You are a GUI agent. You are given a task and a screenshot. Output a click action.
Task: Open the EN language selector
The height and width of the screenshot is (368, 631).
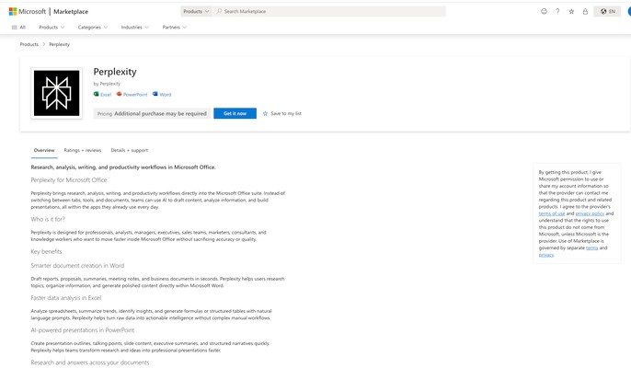[x=608, y=11]
